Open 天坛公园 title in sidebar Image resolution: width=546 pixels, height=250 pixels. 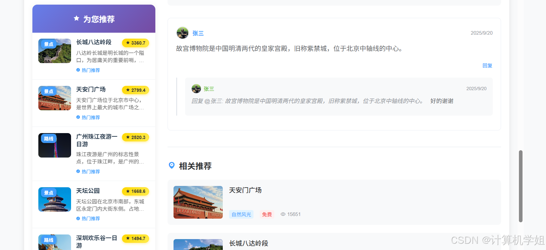point(88,191)
